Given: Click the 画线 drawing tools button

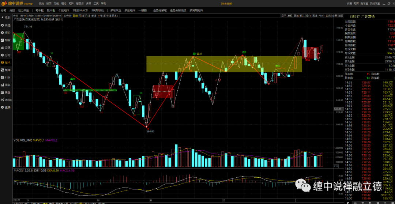Looking at the screenshot, I should 315,16.
